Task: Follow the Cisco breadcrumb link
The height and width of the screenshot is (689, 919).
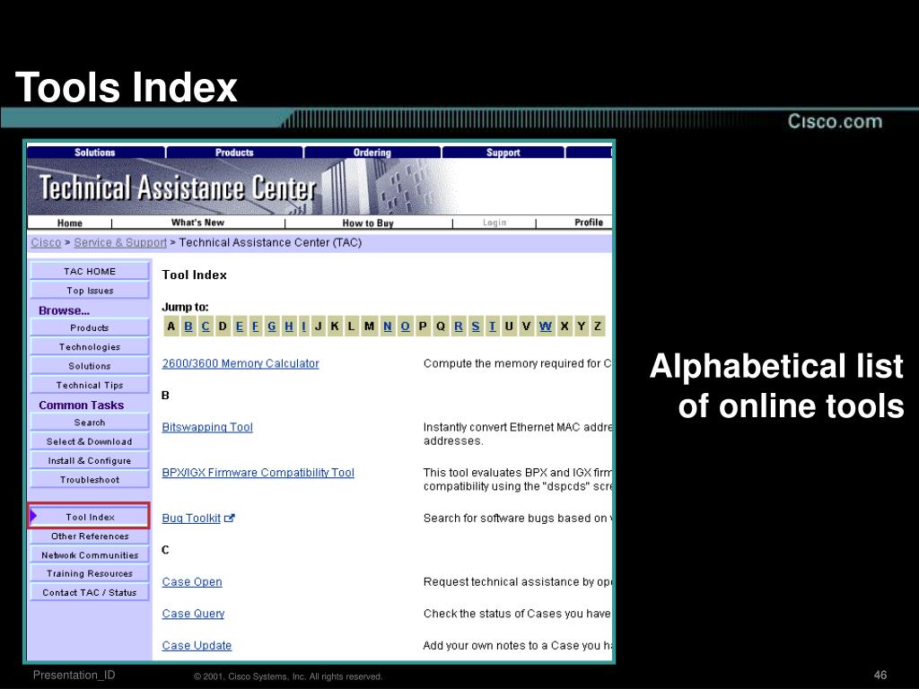Action: pyautogui.click(x=46, y=242)
